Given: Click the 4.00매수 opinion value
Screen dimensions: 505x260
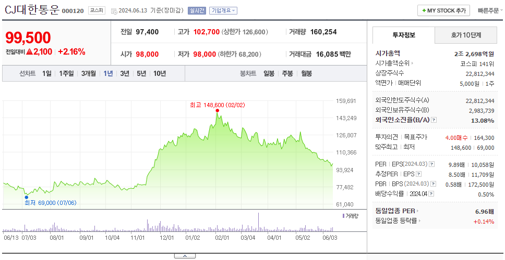Looking at the screenshot, I should pos(456,138).
